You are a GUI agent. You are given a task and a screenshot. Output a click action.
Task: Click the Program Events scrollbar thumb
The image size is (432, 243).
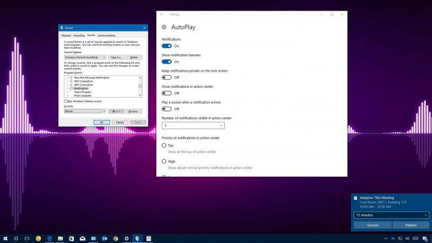point(140,86)
